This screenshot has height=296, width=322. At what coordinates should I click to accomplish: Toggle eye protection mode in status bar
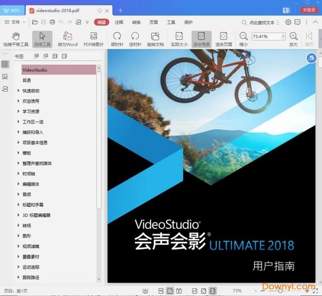[x=145, y=291]
